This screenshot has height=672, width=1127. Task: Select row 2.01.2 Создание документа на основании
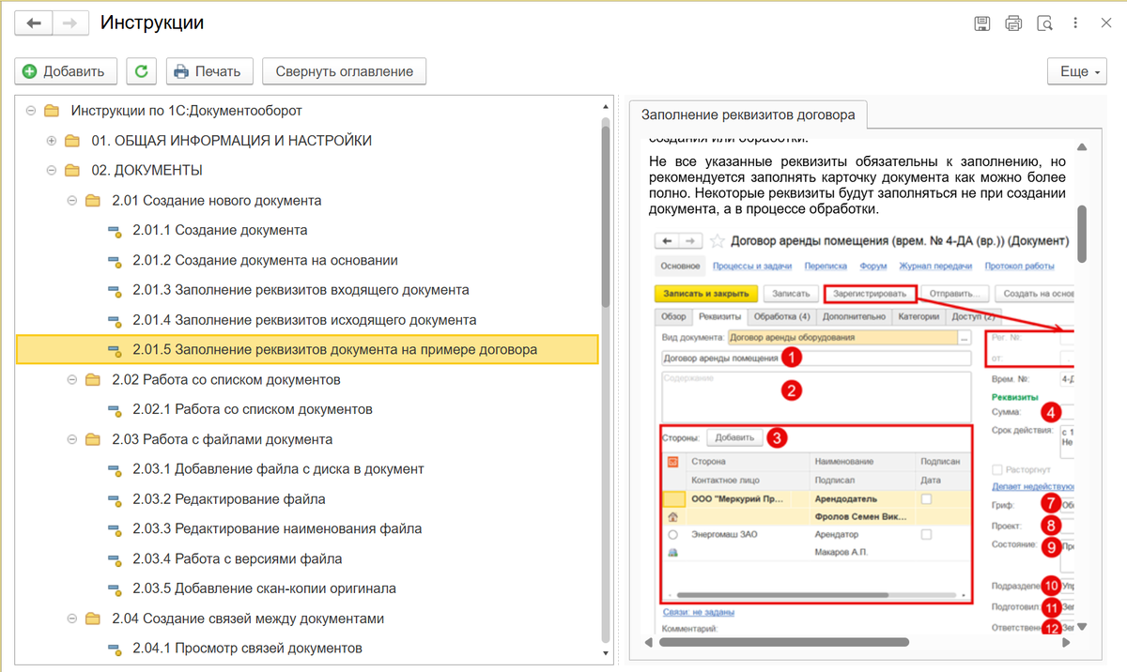(x=307, y=261)
